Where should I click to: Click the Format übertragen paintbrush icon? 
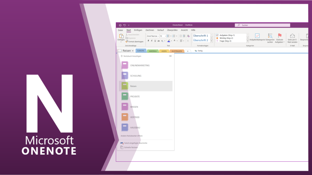[x=127, y=42]
